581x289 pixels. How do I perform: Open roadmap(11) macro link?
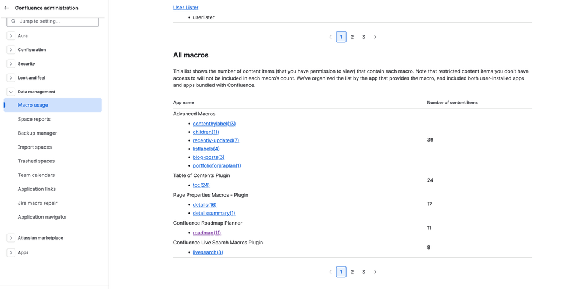[207, 233]
